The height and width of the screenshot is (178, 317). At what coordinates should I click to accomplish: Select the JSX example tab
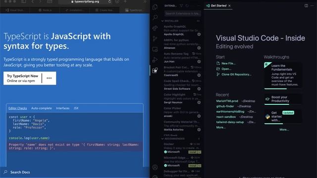(76, 108)
